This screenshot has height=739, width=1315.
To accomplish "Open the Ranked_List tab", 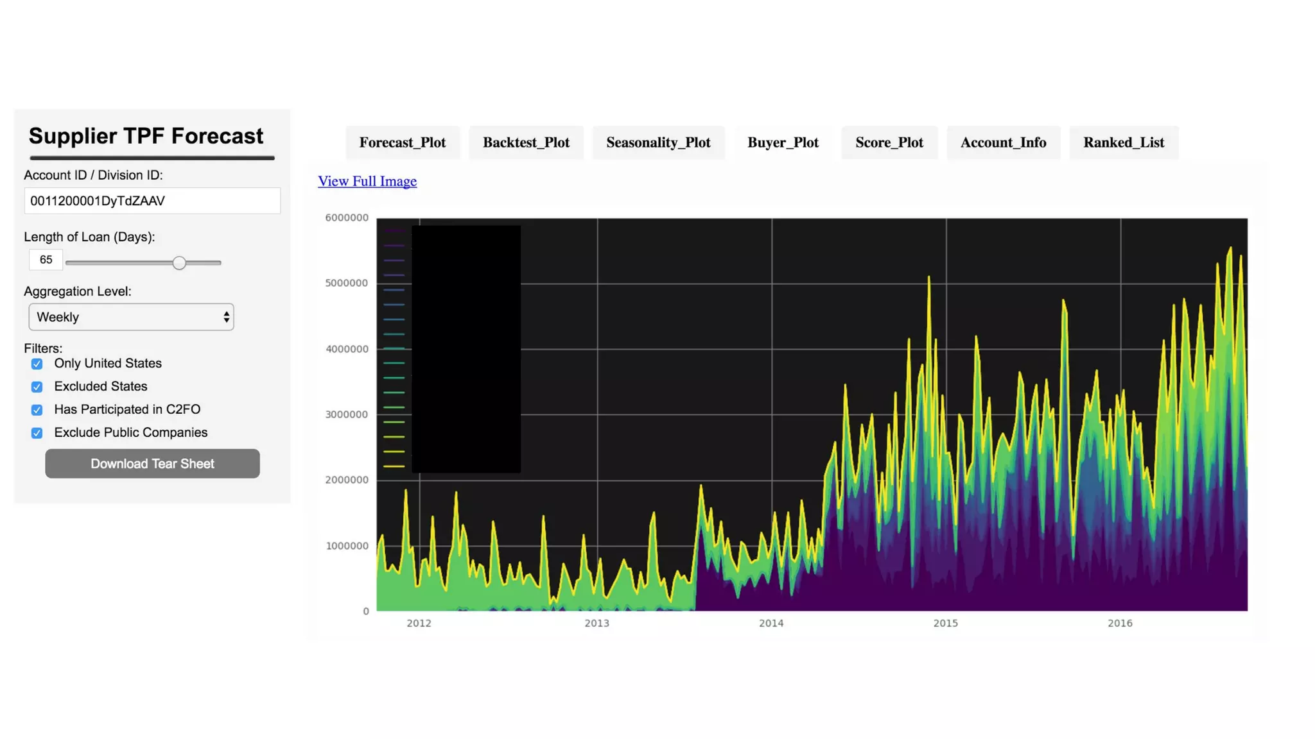I will 1123,142.
